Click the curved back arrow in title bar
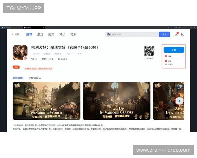The width and height of the screenshot is (197, 158). 176,27
